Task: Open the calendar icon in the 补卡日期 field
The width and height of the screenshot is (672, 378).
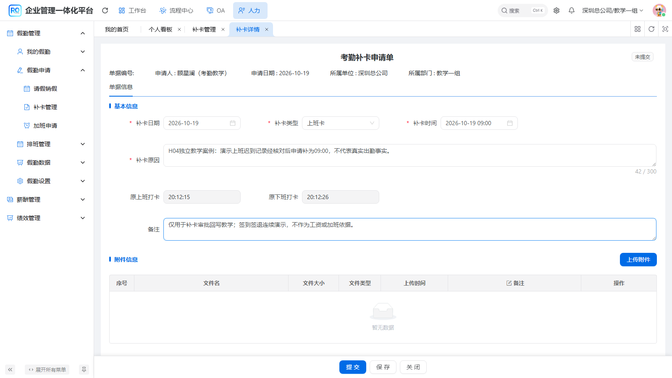Action: coord(233,123)
